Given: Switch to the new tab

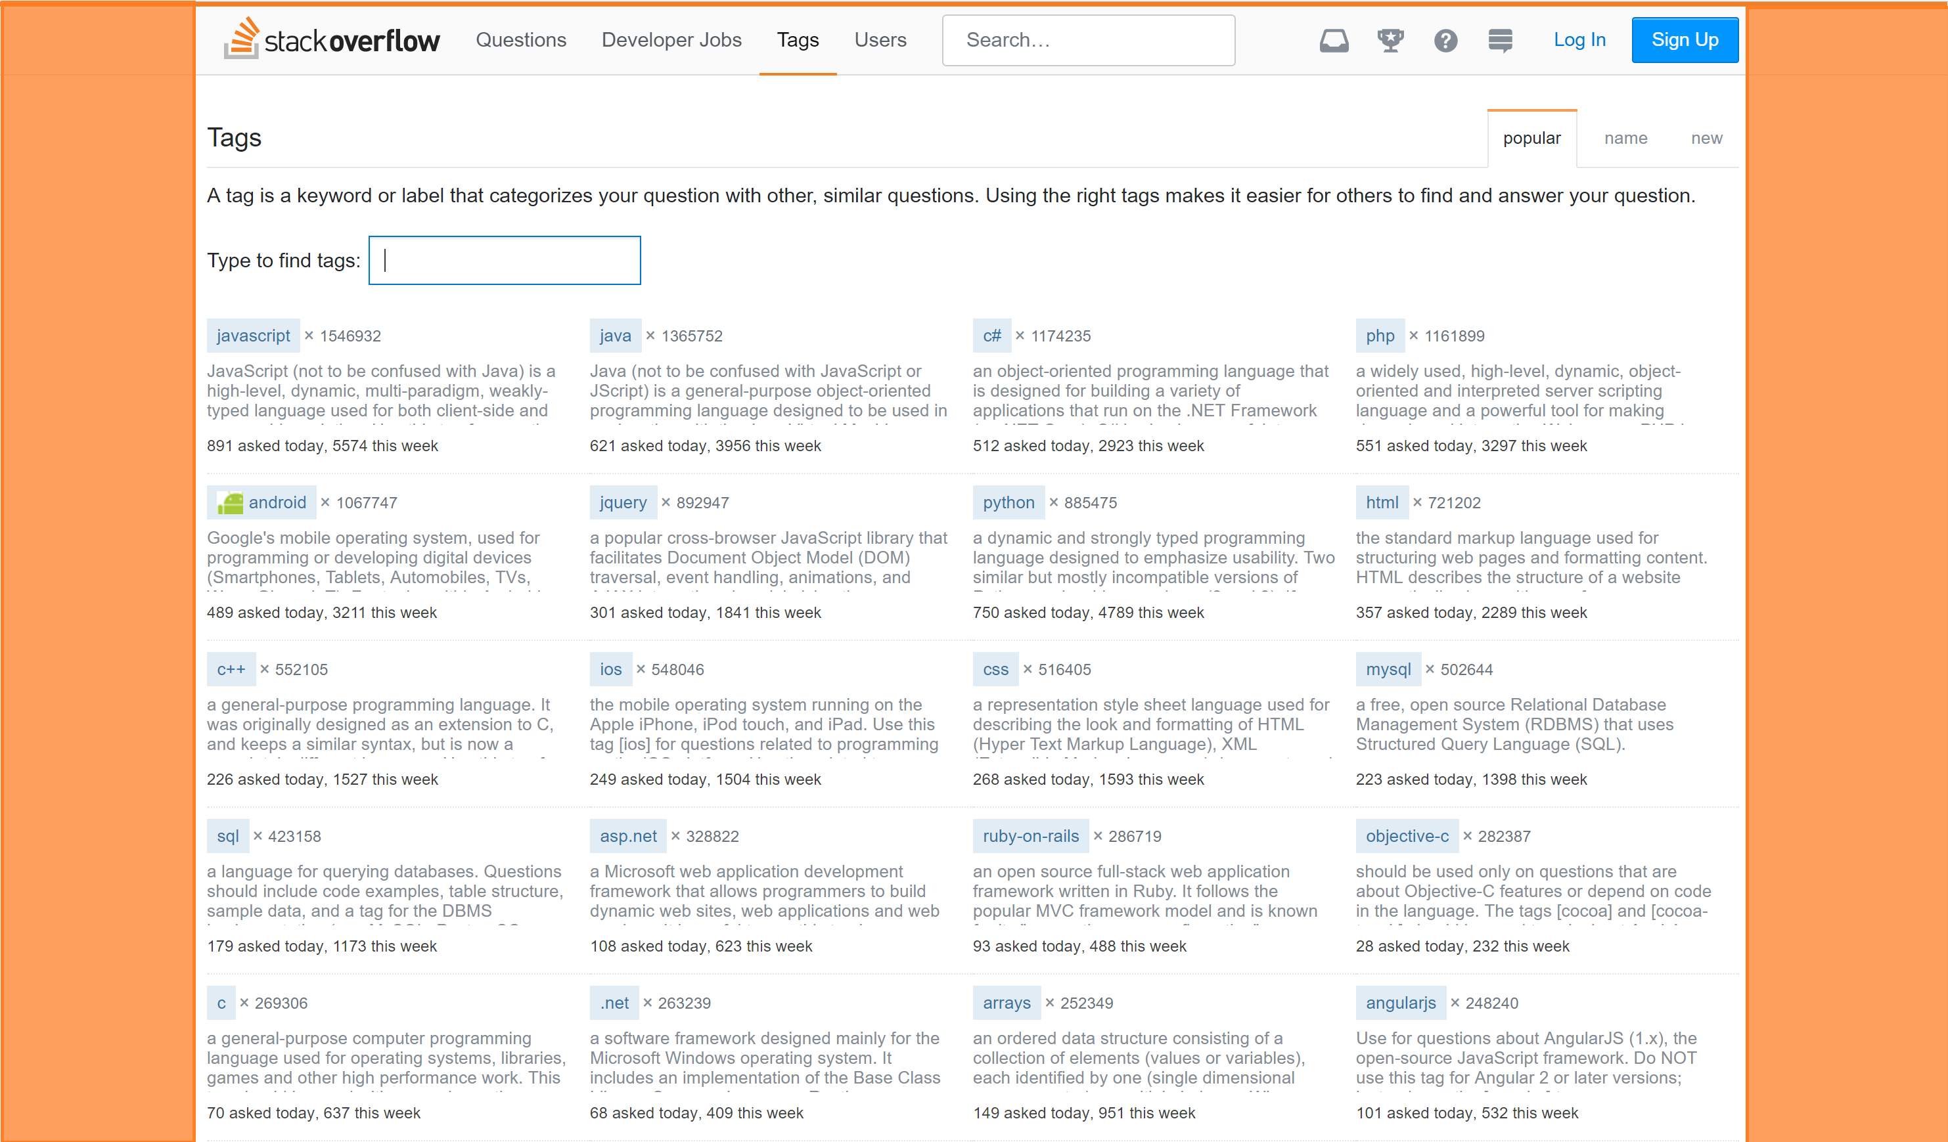Looking at the screenshot, I should [1706, 139].
